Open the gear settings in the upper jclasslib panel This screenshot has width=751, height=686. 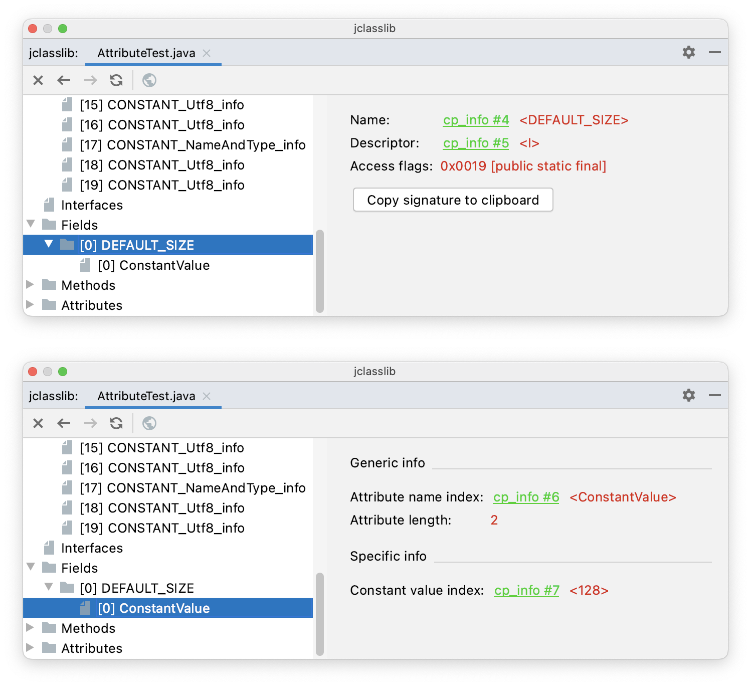tap(689, 52)
